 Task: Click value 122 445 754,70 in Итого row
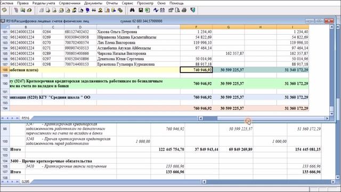[x=172, y=149]
